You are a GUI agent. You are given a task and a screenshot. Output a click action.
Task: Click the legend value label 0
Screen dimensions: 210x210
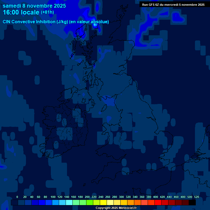17,197
